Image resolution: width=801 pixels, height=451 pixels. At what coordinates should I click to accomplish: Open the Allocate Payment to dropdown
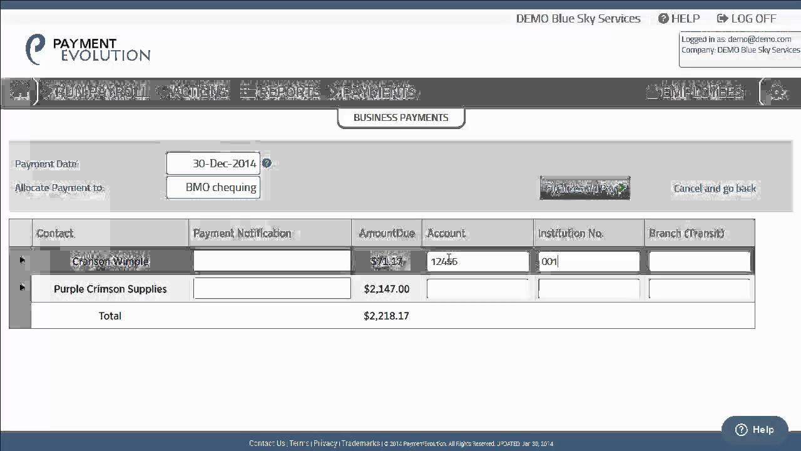click(x=213, y=187)
